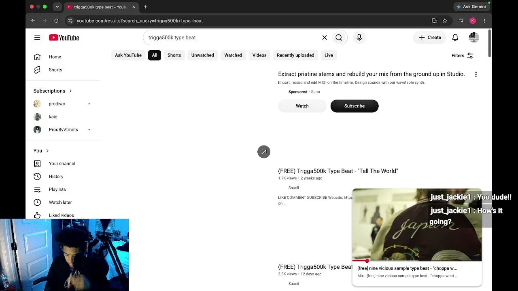Clear the search query with X
518x291 pixels.
325,38
